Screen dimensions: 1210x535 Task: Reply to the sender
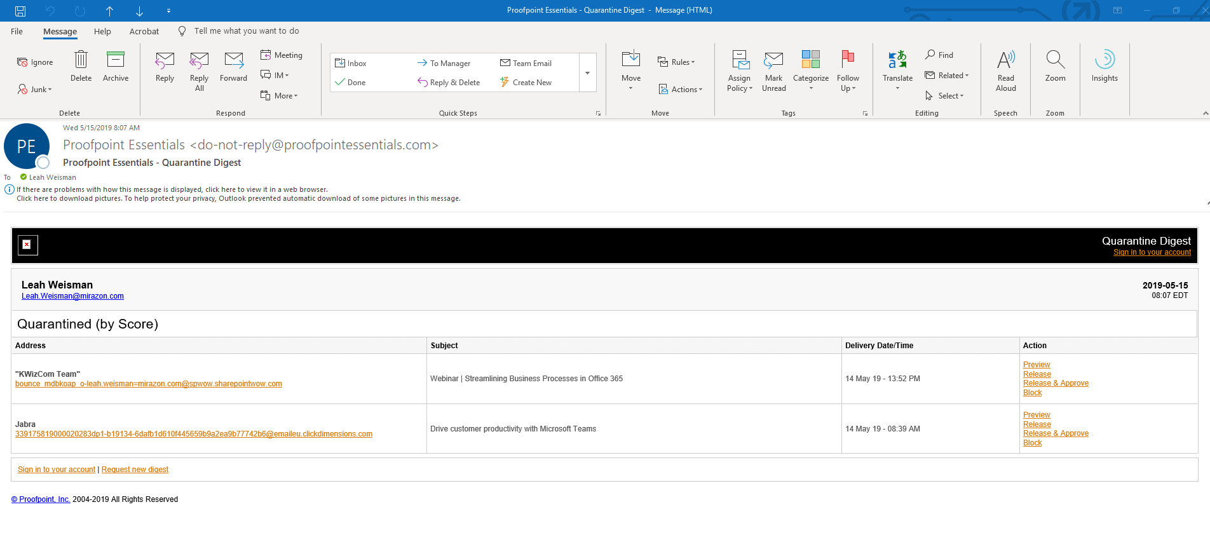pyautogui.click(x=165, y=67)
